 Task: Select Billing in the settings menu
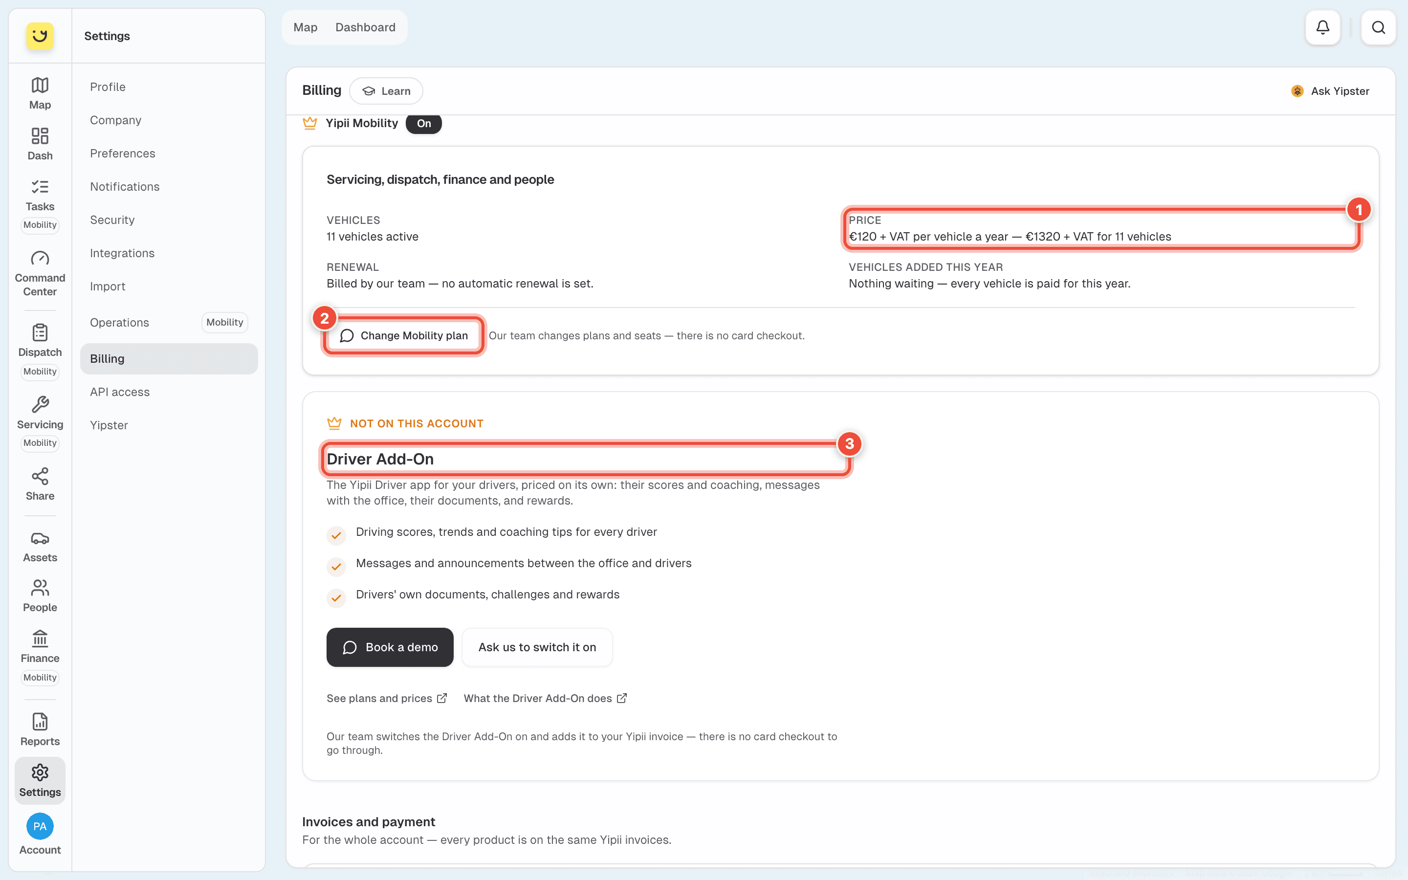(x=169, y=358)
